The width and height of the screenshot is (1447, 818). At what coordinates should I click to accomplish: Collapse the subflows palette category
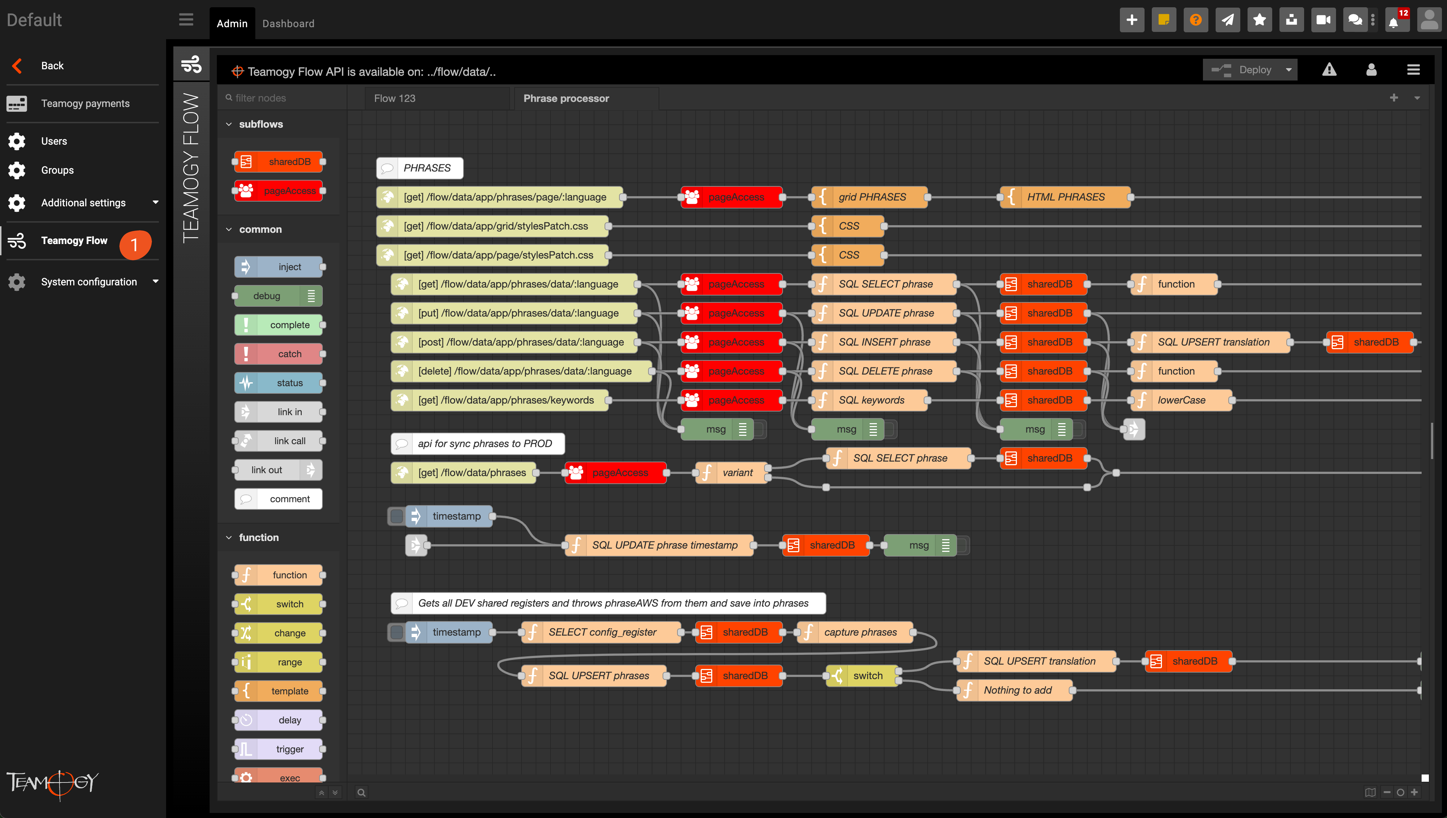(229, 124)
